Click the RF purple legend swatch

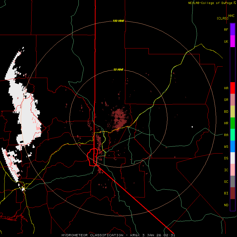click(233, 29)
